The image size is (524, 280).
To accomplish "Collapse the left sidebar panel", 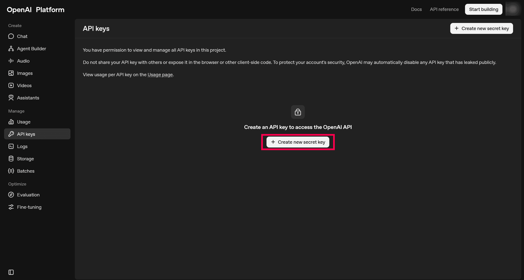I will pos(11,272).
